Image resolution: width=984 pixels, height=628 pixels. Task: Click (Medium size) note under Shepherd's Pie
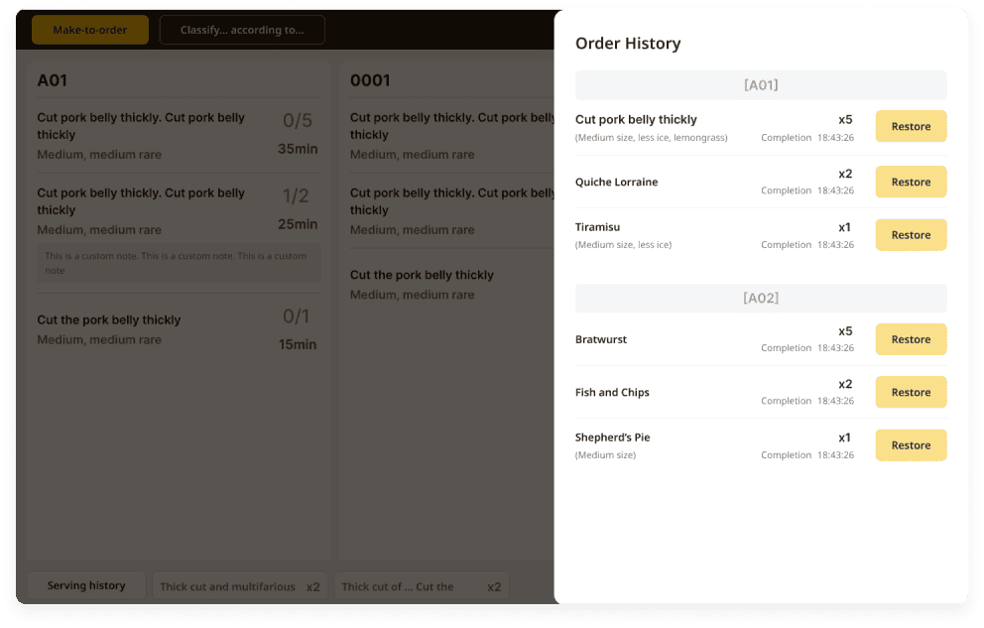pyautogui.click(x=606, y=454)
